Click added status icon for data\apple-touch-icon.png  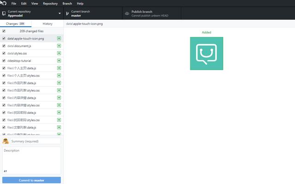coord(59,38)
